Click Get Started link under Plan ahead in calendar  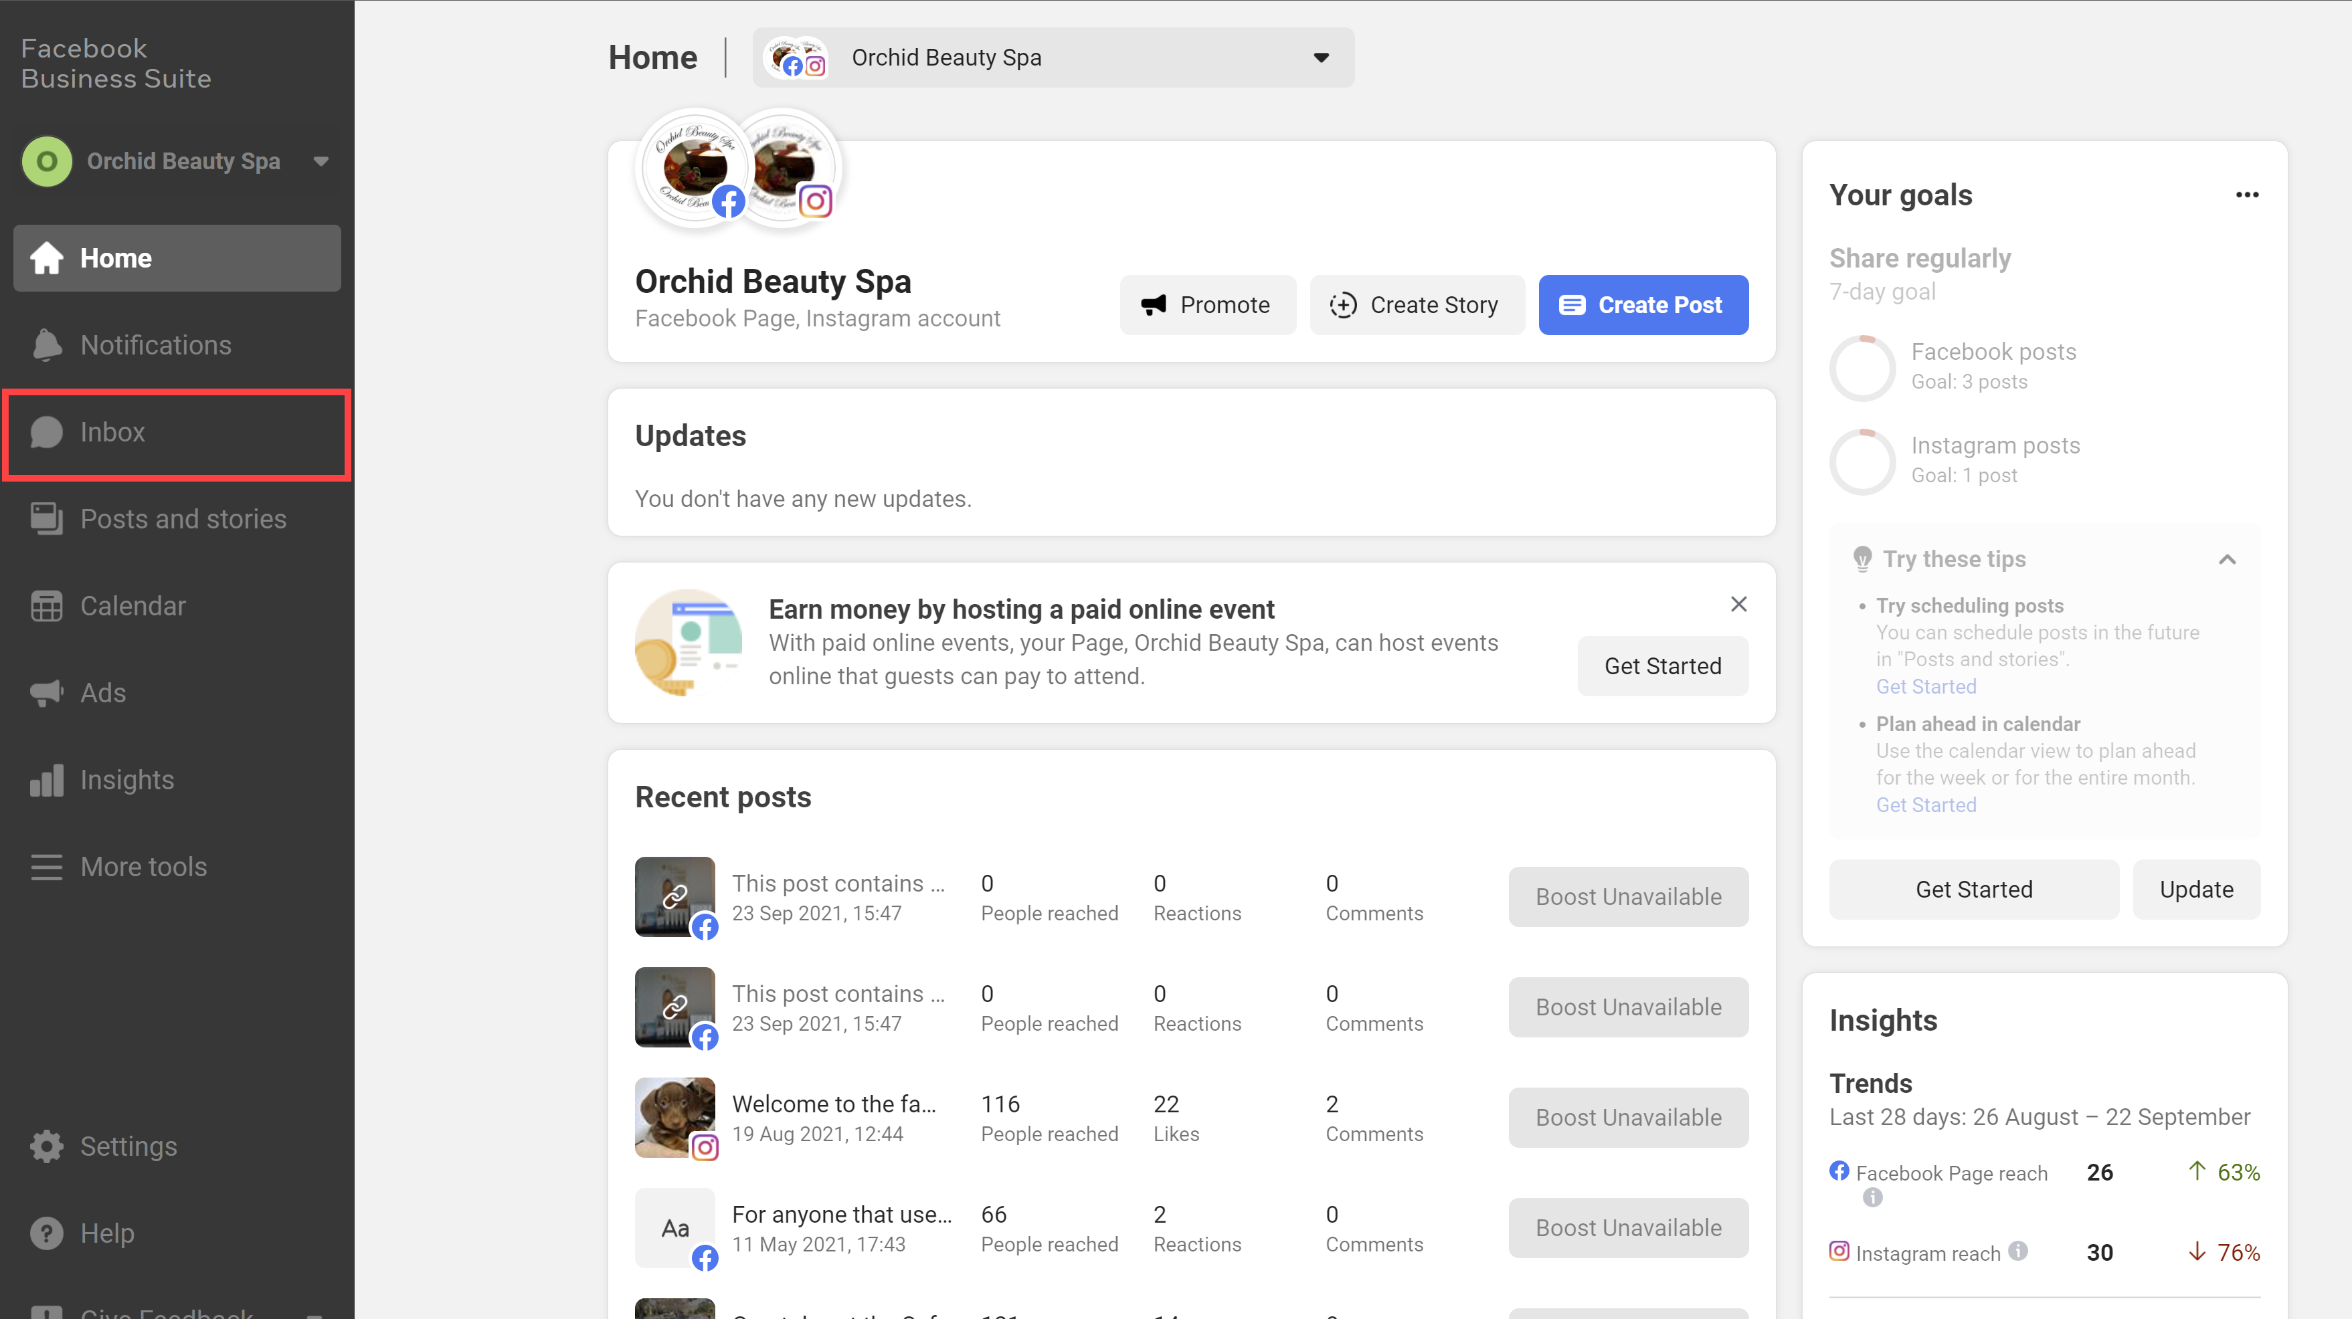tap(1926, 805)
